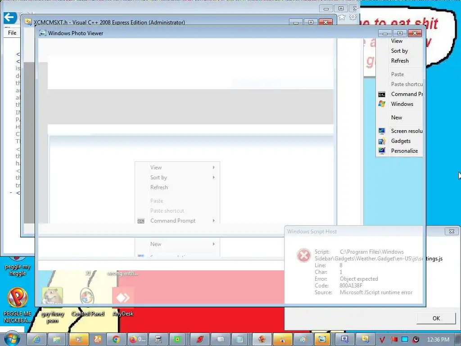Click the orange media player taskbar button
Image resolution: width=461 pixels, height=346 pixels.
click(78, 339)
